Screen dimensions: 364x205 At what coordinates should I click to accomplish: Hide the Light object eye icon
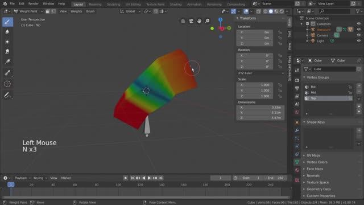[x=359, y=41]
